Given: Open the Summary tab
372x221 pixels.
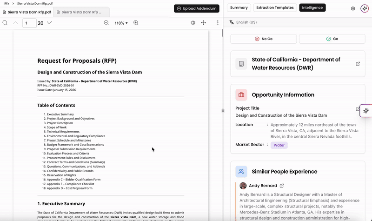Looking at the screenshot, I should click(239, 7).
